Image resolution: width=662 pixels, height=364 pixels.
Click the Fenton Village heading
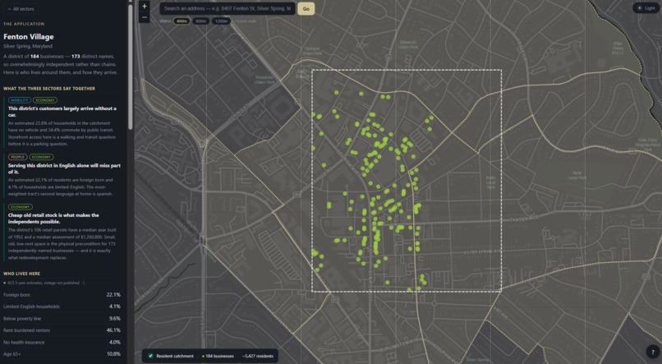tap(28, 37)
